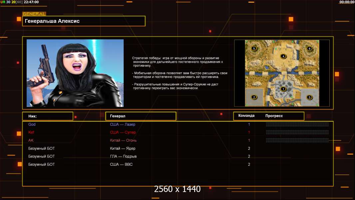Select player God in the list

point(32,124)
